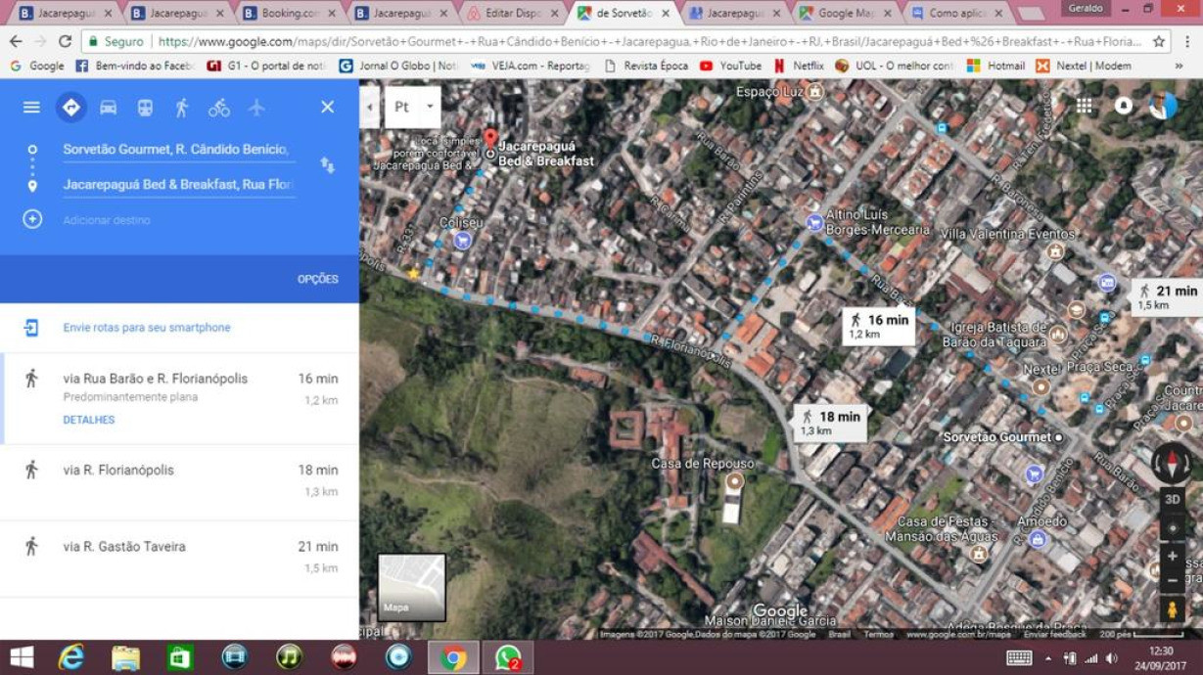Open File Explorer from taskbar

125,657
